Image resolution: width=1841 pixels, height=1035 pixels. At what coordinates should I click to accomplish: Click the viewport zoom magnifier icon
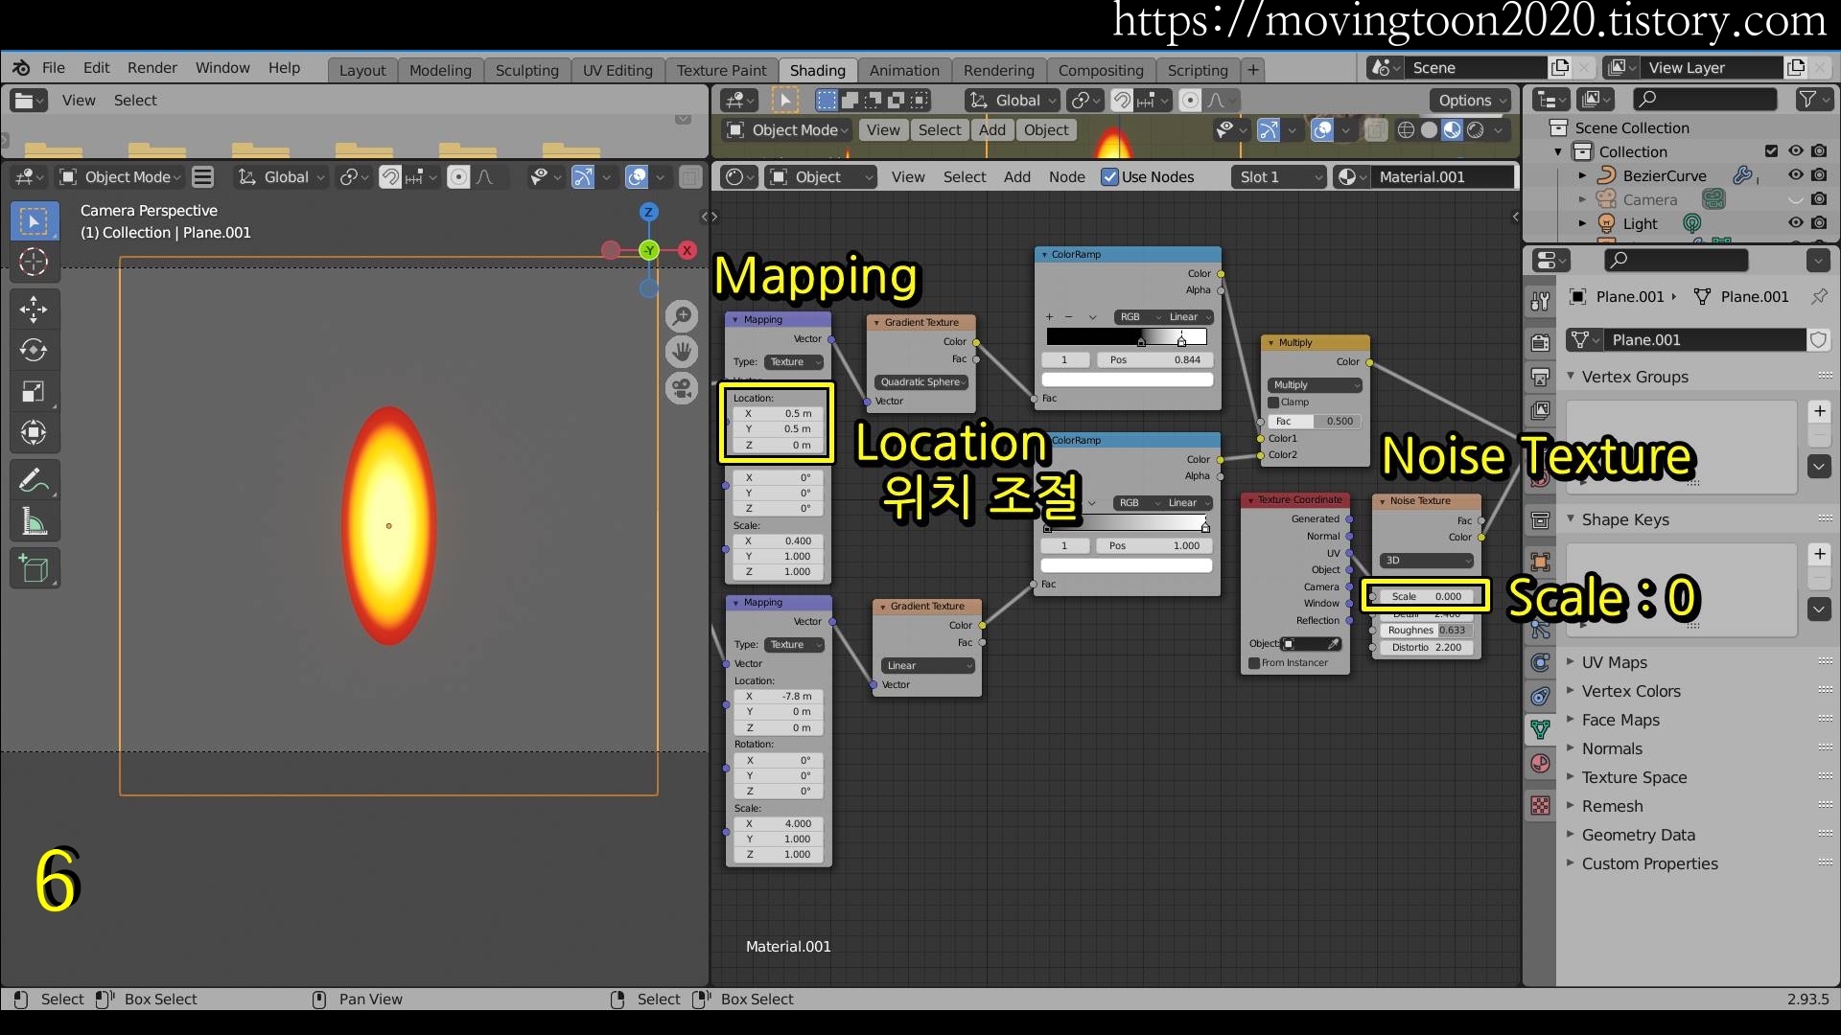point(682,314)
